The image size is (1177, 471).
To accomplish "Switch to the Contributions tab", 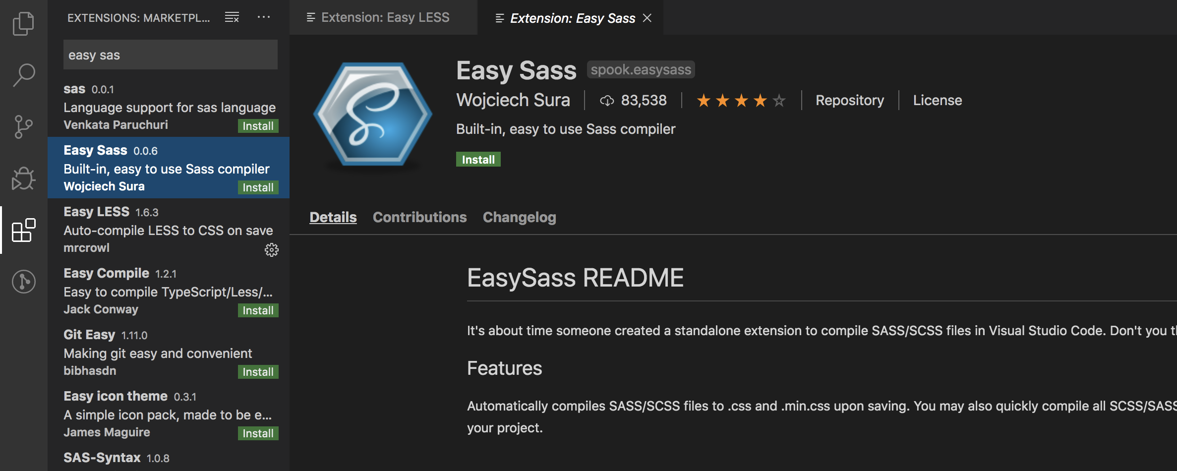I will (419, 217).
